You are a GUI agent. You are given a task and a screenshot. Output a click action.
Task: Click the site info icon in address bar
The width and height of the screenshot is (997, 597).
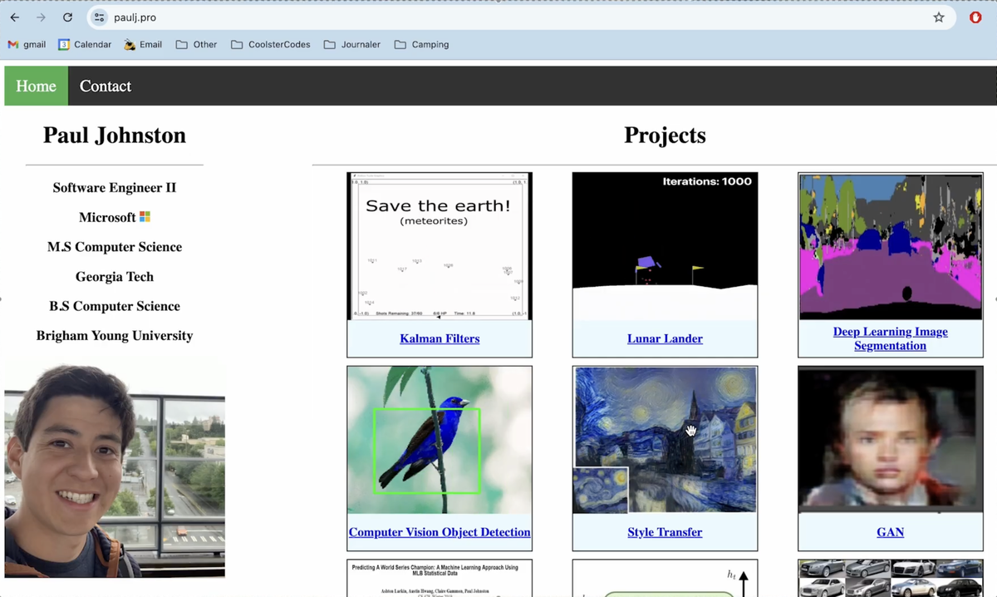[100, 17]
